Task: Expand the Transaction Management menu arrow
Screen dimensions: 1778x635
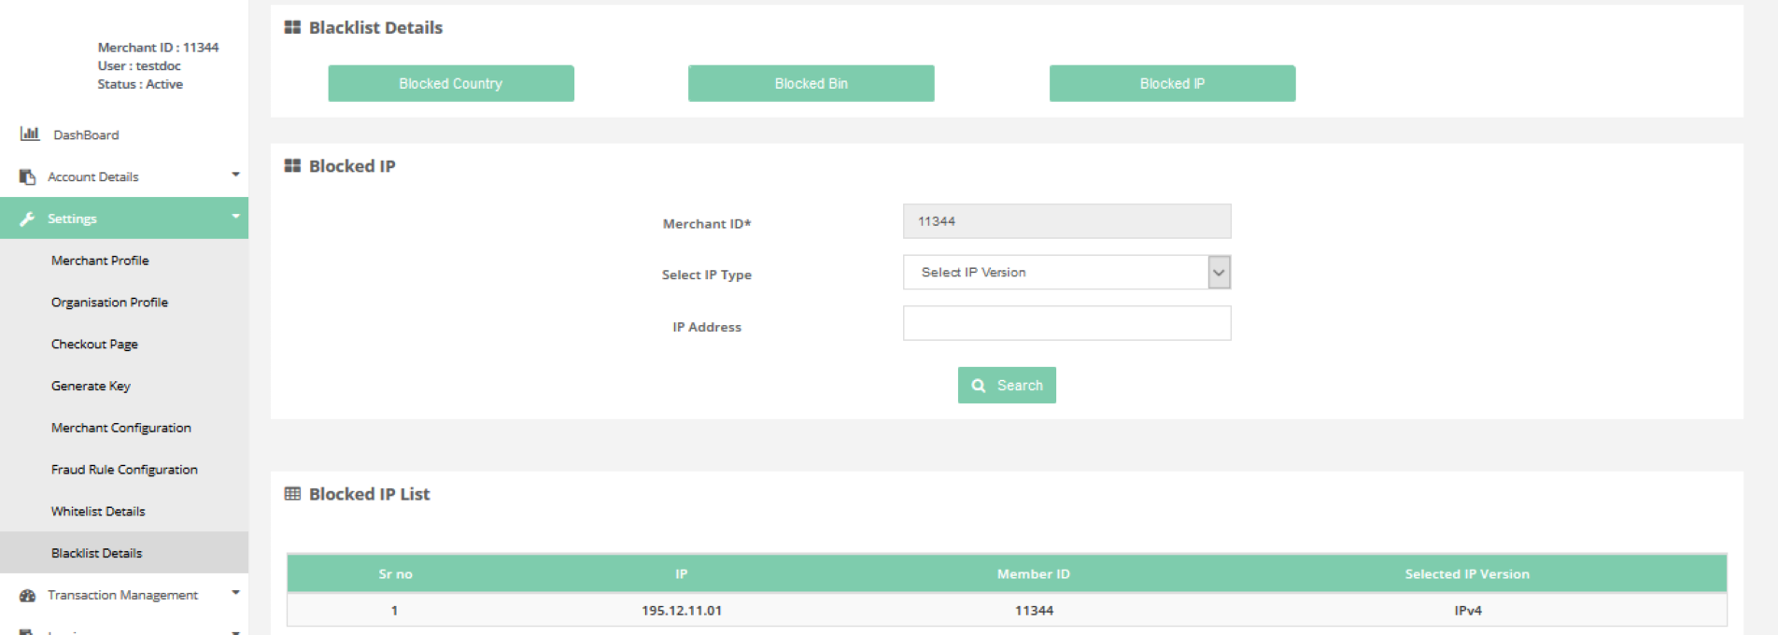Action: tap(235, 593)
